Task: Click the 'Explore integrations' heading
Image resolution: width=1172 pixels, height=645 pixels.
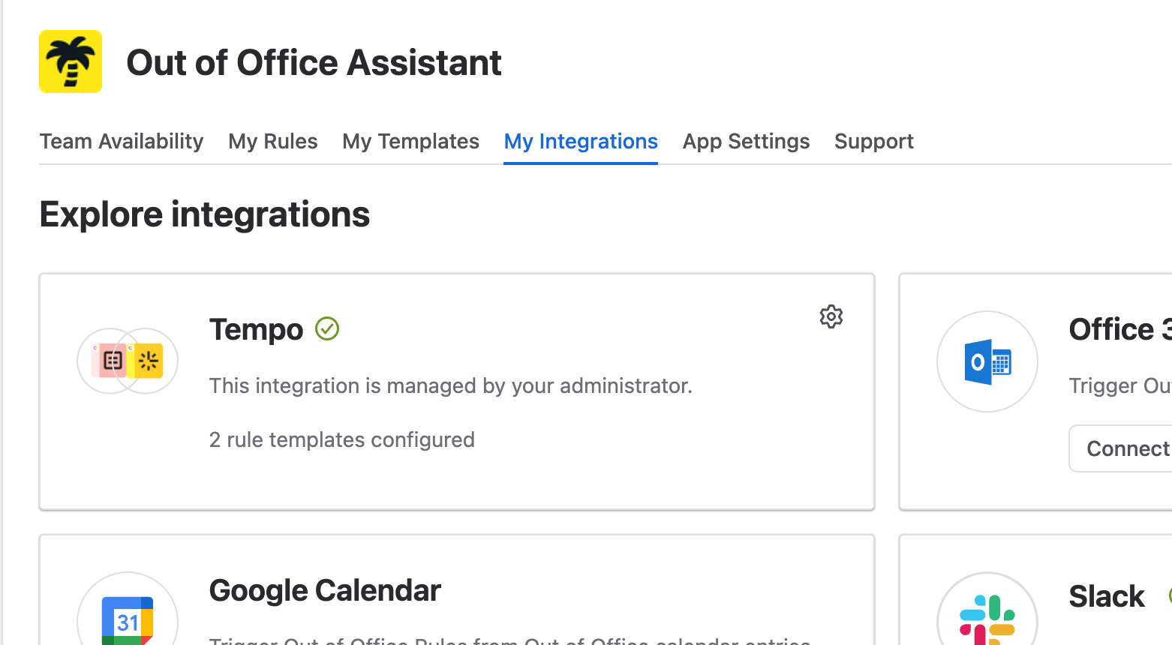Action: point(204,214)
